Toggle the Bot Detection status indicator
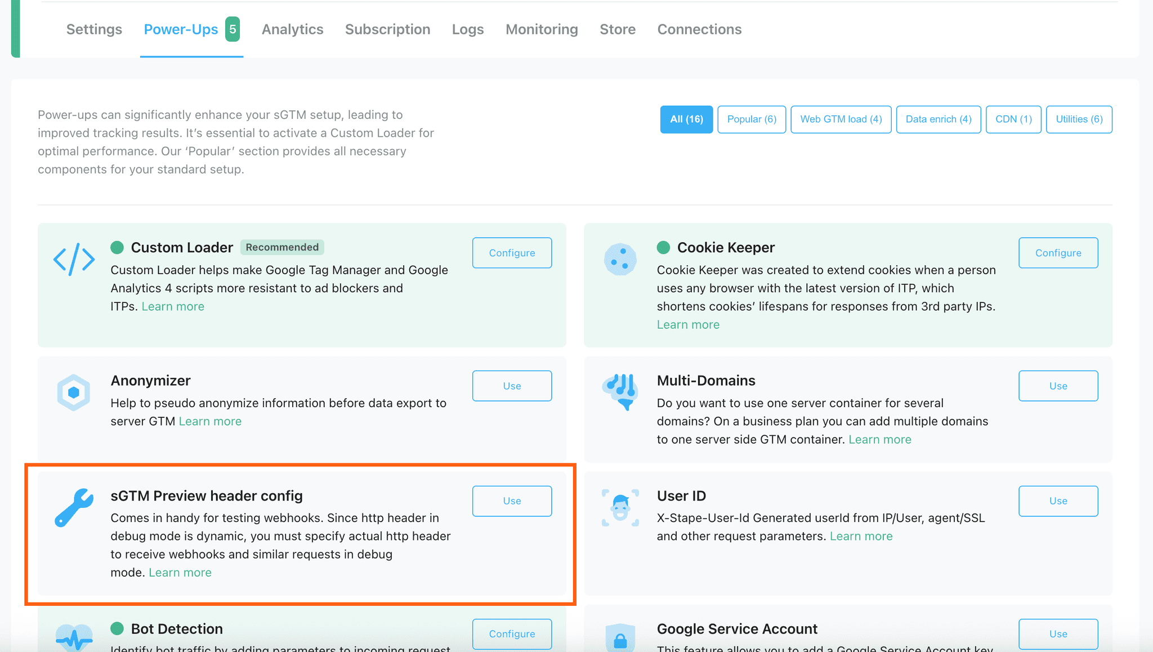 117,628
